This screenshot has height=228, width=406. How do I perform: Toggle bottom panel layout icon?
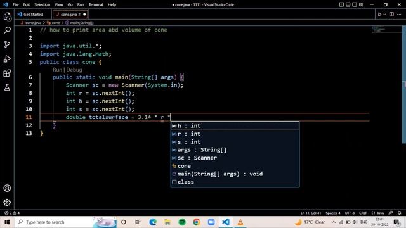coord(348,4)
